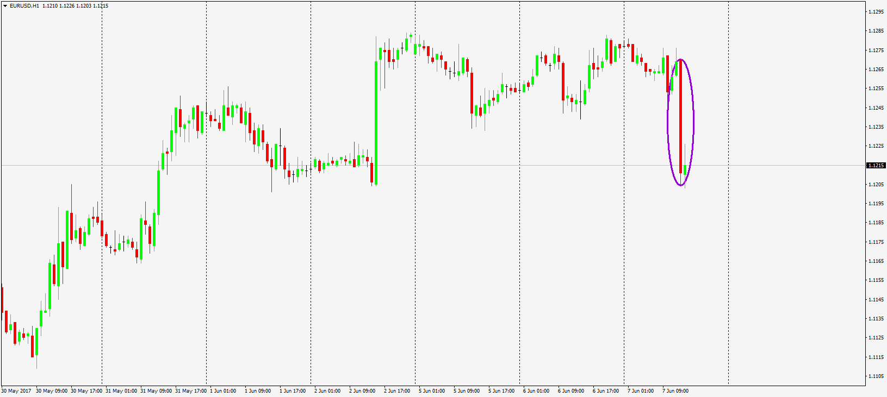
Task: Click the 30 May 2017 date label
Action: tap(16, 391)
